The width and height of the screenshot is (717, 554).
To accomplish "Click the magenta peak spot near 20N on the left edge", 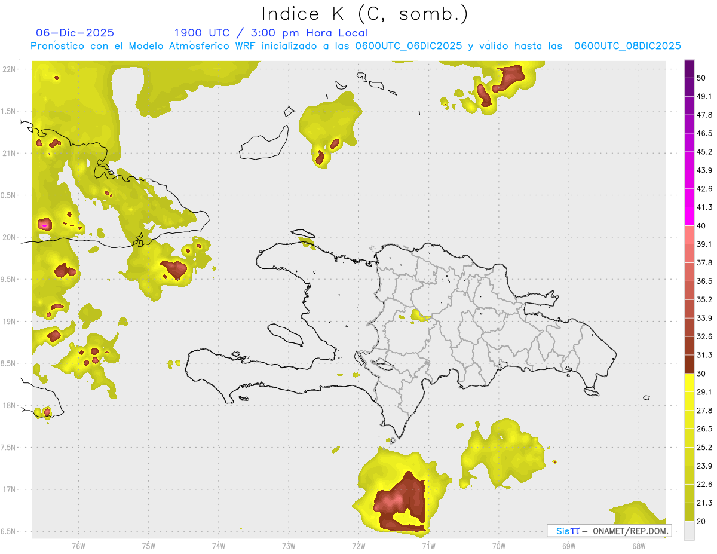I will [x=44, y=225].
